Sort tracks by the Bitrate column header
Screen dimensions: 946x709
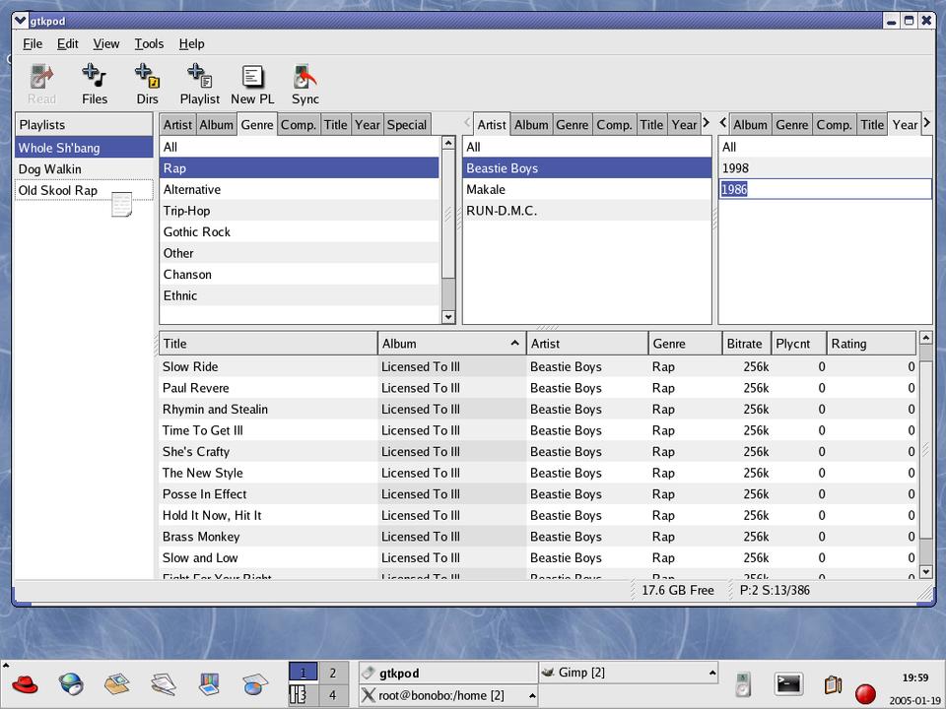[744, 344]
